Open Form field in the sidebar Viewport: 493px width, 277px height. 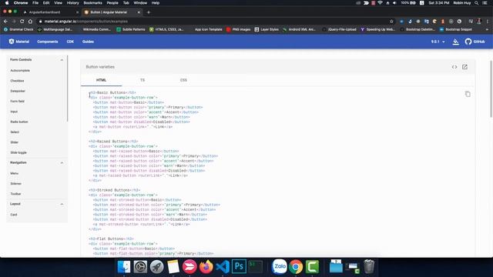pos(17,101)
